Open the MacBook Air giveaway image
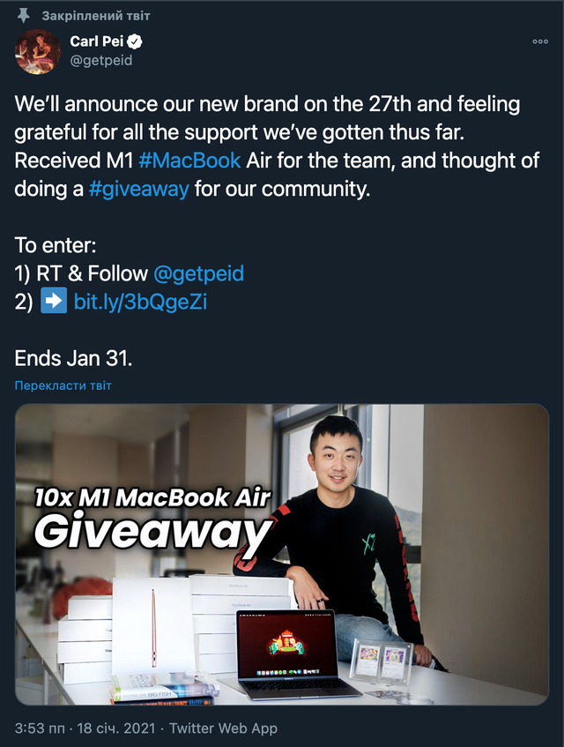Image resolution: width=564 pixels, height=747 pixels. tap(282, 555)
